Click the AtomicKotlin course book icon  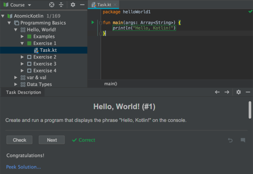click(x=10, y=16)
